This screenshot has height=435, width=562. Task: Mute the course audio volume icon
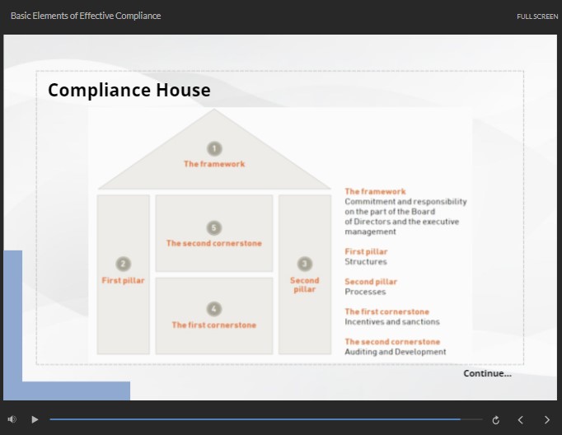tap(12, 419)
